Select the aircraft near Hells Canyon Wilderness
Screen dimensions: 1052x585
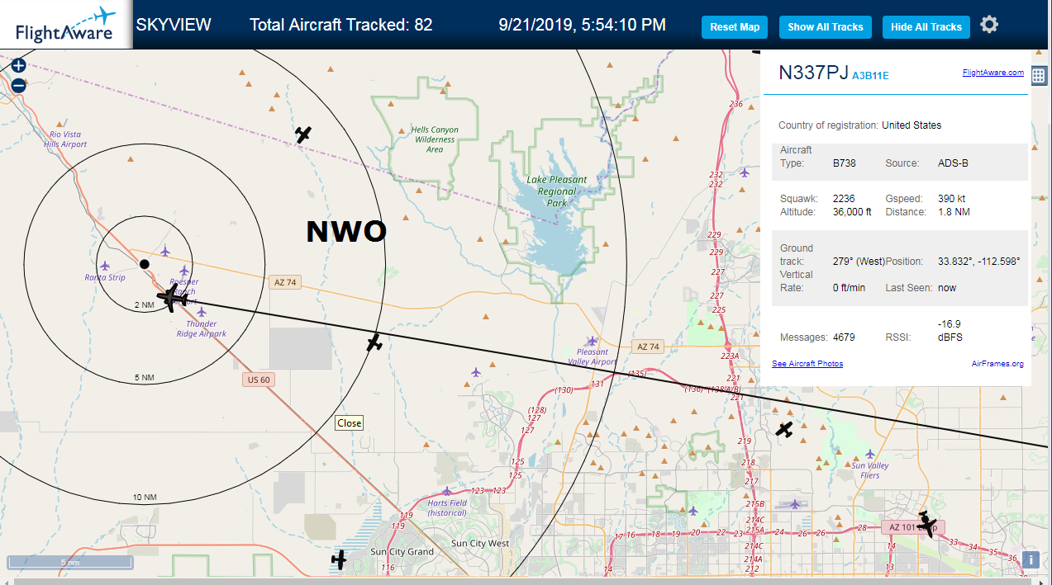pos(303,134)
